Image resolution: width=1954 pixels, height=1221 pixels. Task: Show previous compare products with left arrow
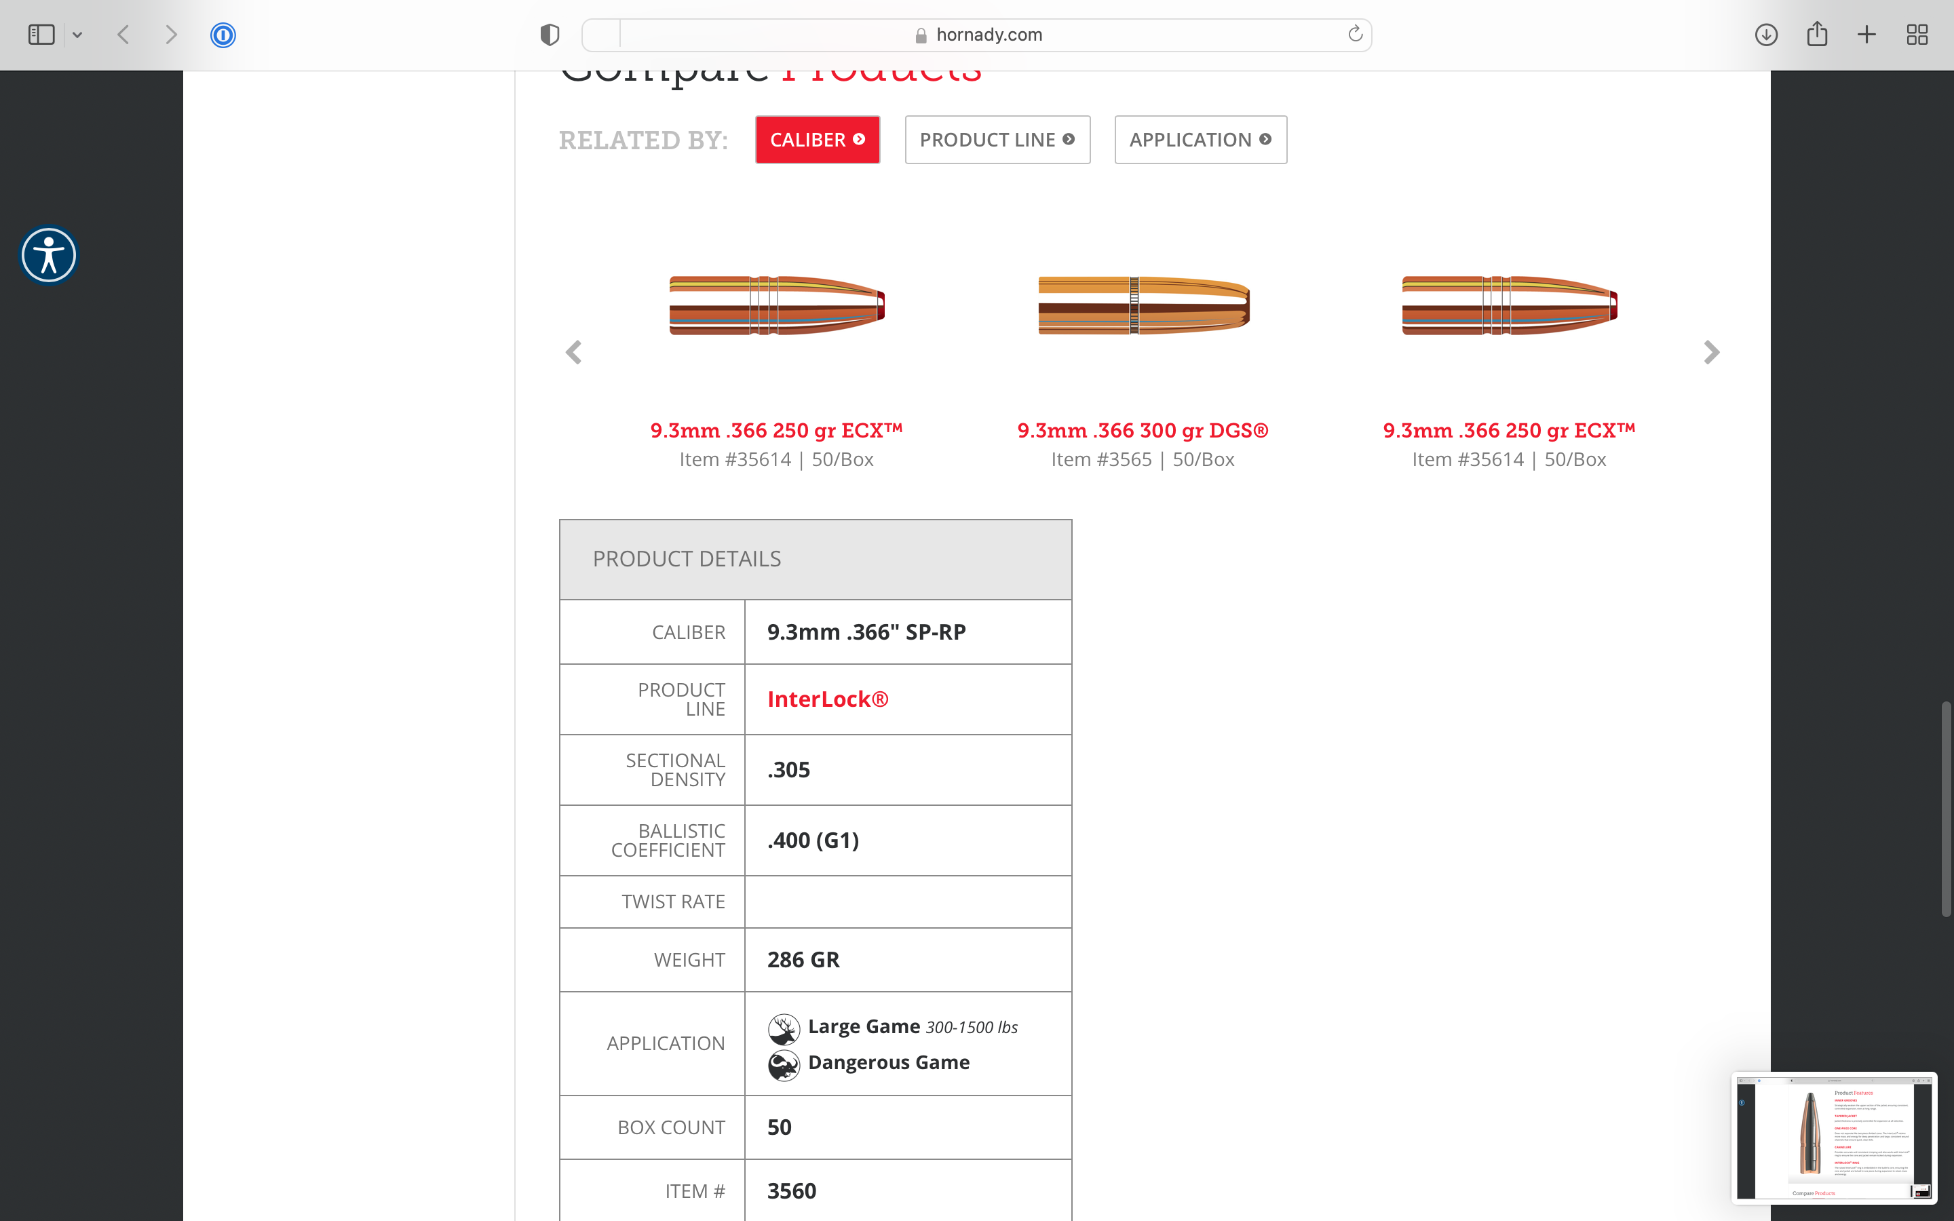(x=574, y=352)
